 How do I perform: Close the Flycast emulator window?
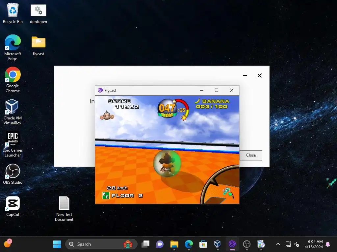[x=231, y=90]
